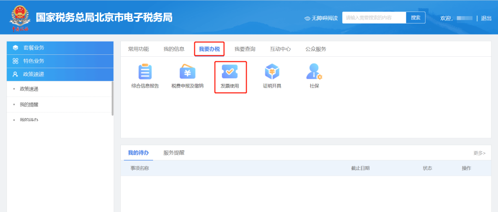Expand the 套餐业务 sidebar section
Screen dimensions: 498x212
click(60, 48)
